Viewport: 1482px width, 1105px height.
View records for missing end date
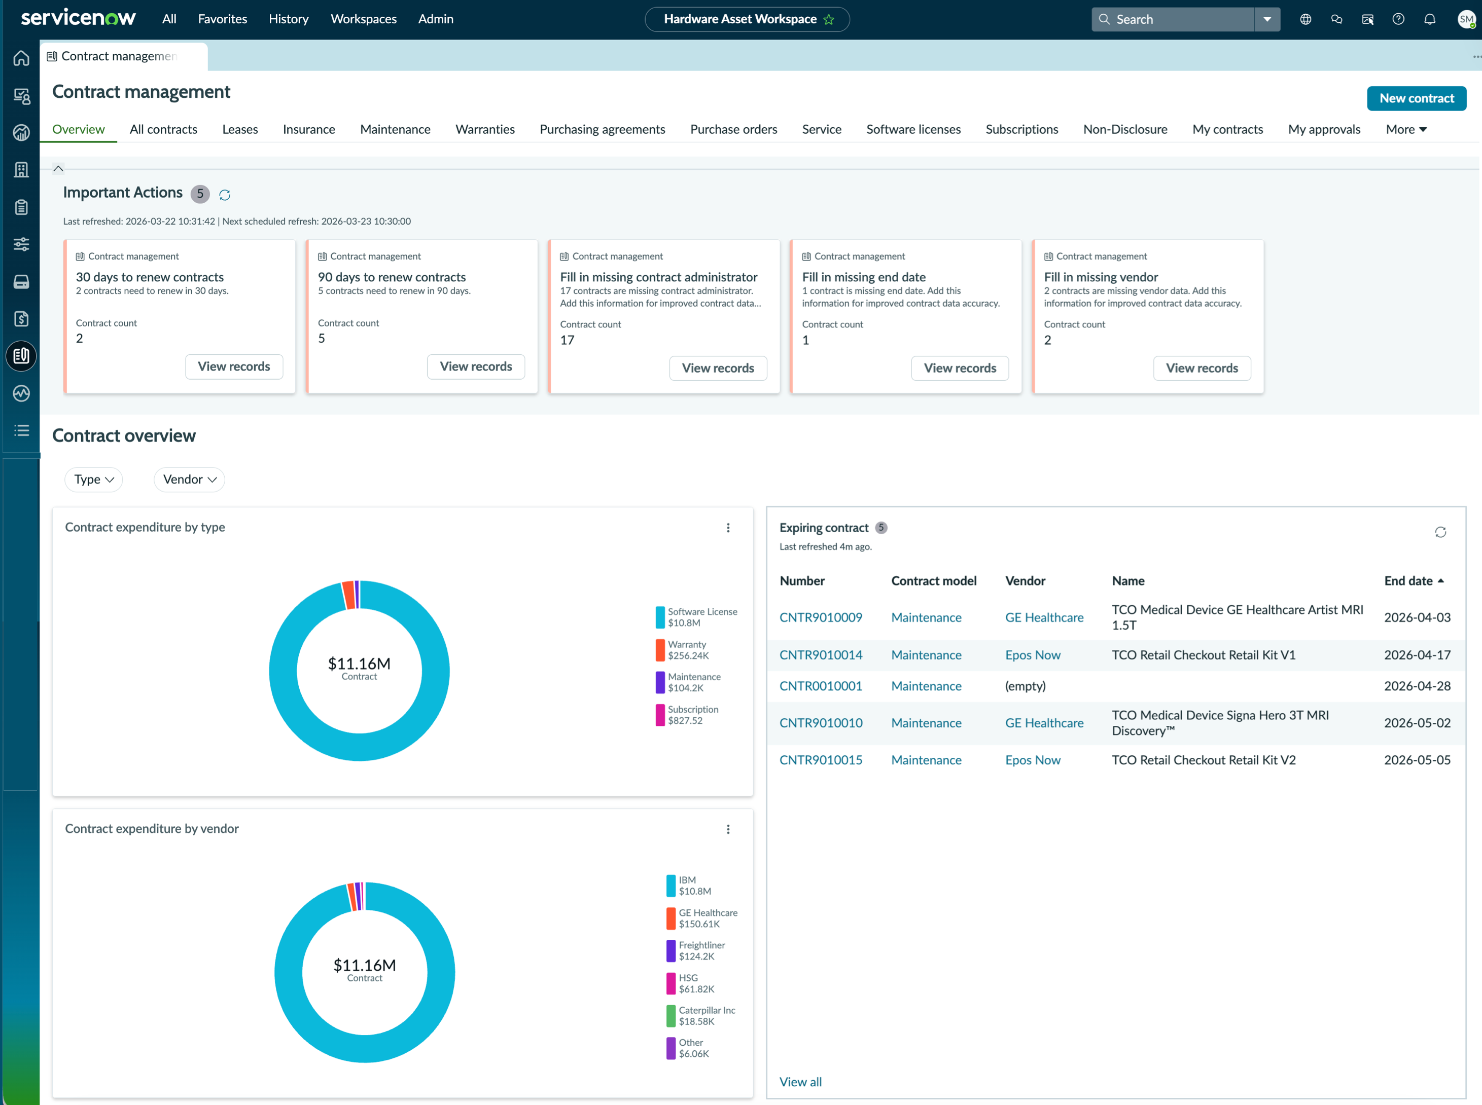click(x=960, y=368)
